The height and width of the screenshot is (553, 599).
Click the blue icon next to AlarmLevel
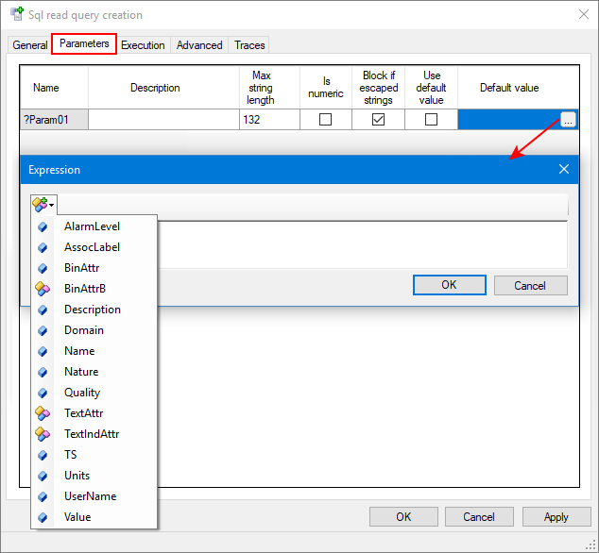point(43,226)
